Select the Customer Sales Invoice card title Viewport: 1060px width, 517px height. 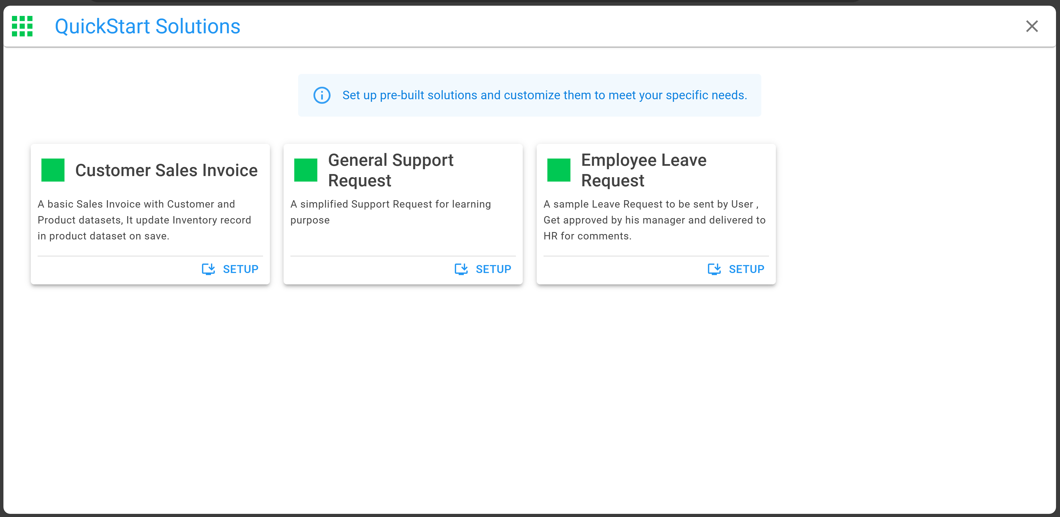coord(166,170)
